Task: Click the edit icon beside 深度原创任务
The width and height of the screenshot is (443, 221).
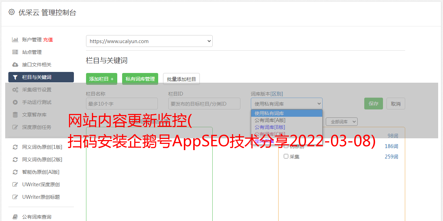Action: coord(15,127)
